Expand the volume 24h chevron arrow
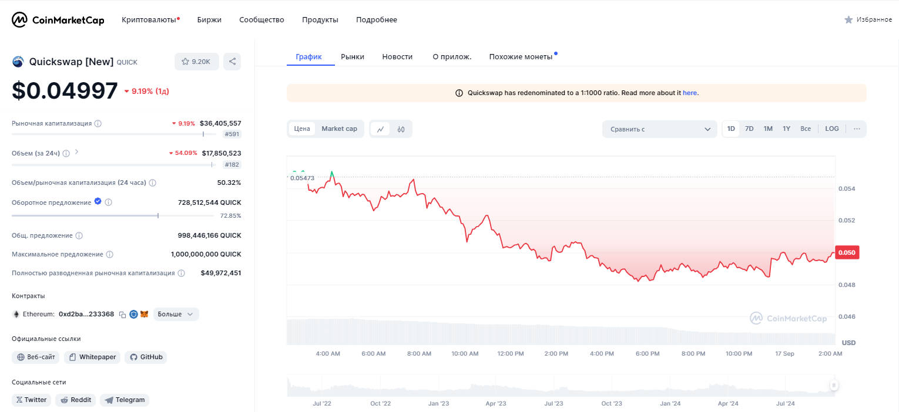The image size is (899, 412). (x=77, y=153)
